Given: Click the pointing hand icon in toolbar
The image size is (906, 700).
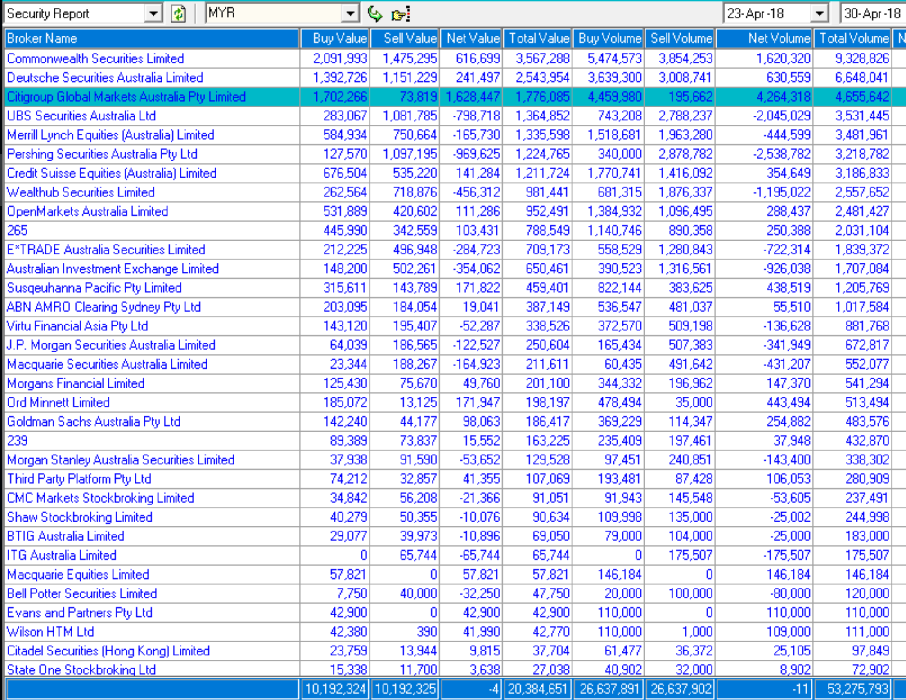Looking at the screenshot, I should 401,14.
